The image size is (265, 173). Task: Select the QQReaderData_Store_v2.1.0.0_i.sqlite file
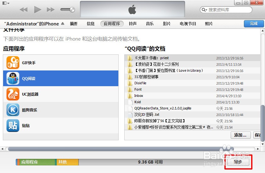(x=192, y=108)
